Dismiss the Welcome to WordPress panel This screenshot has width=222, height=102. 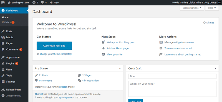[209, 23]
